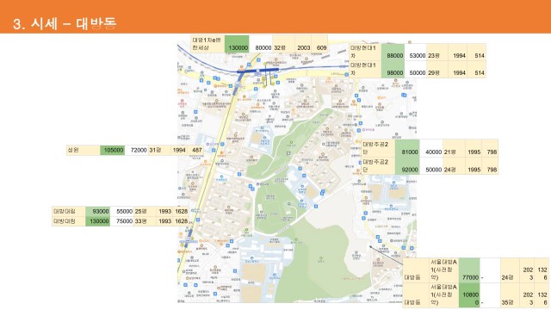
Task: Select the green cell with value 81000
Action: click(x=407, y=148)
